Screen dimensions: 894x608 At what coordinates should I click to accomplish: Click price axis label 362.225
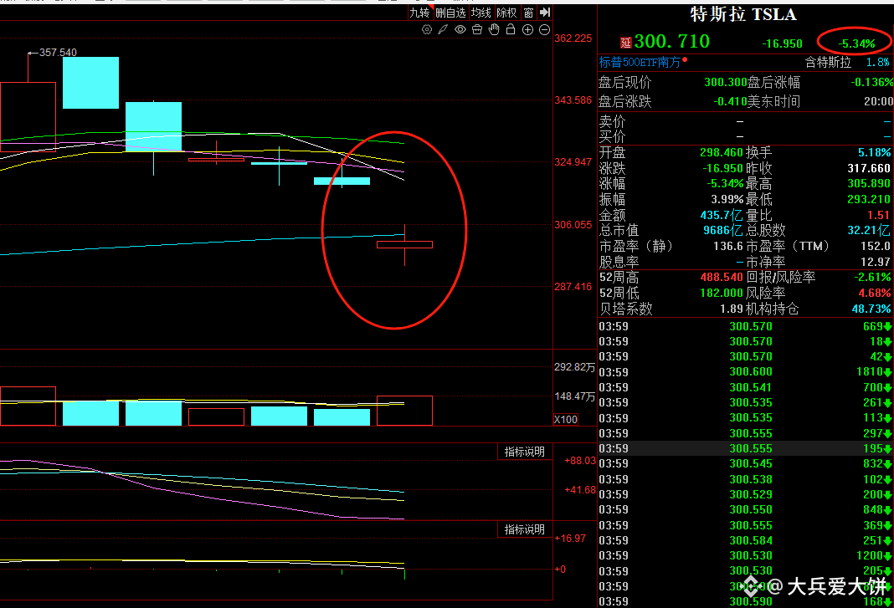[573, 38]
